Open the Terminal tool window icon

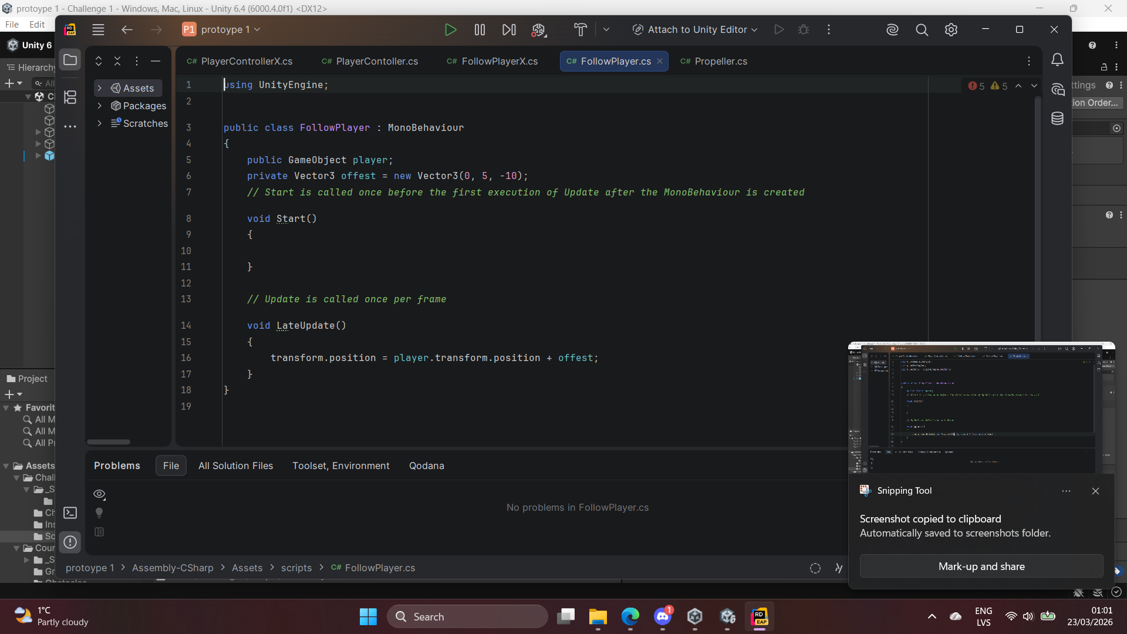pyautogui.click(x=70, y=513)
